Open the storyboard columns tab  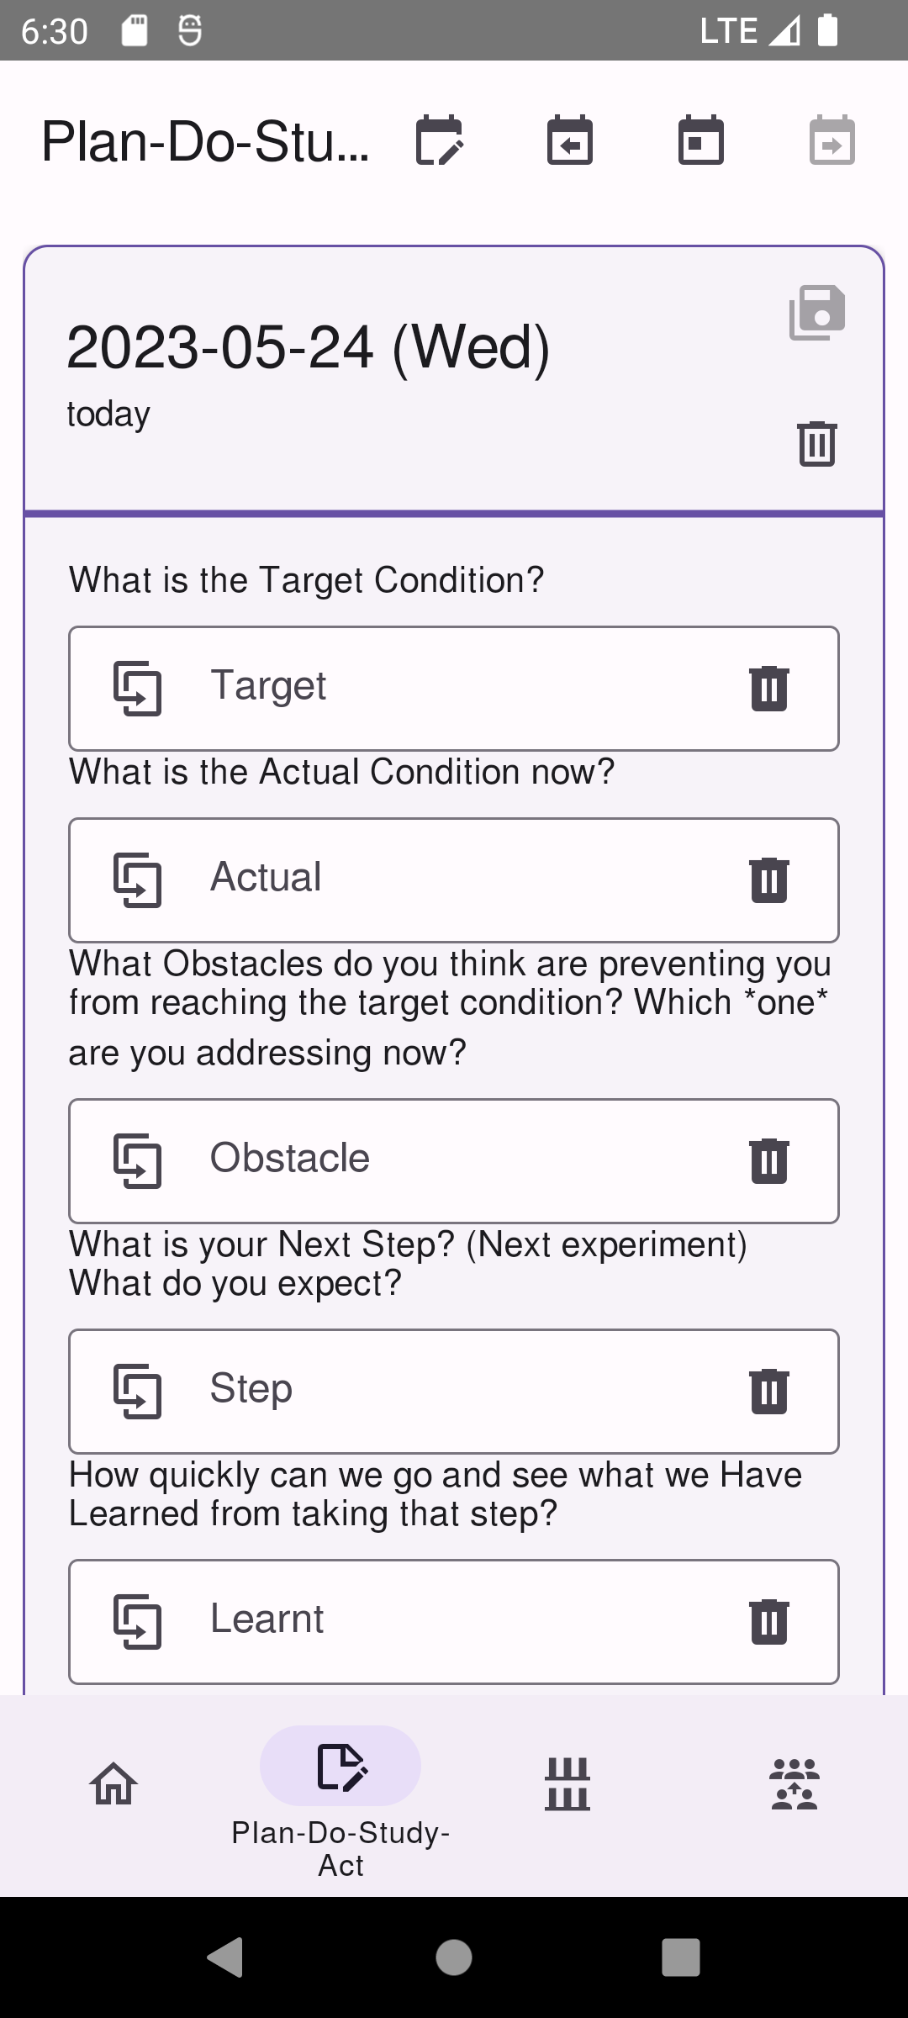[567, 1783]
